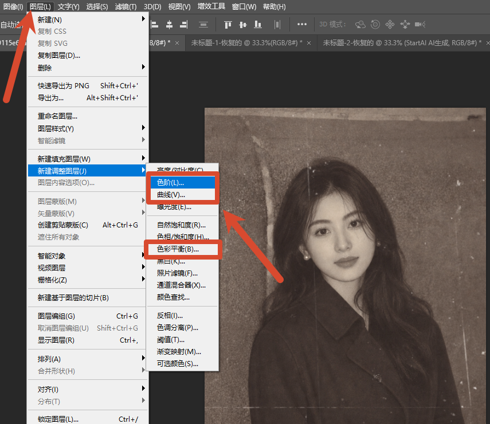Open the 窗口(W) menu
This screenshot has height=424, width=490.
pyautogui.click(x=244, y=6)
